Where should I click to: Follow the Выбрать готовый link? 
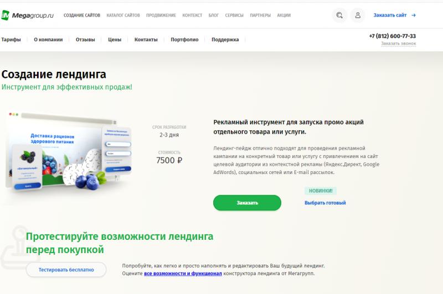pos(325,203)
